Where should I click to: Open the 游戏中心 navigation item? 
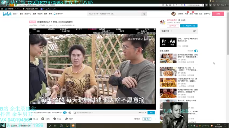[x=28, y=14]
